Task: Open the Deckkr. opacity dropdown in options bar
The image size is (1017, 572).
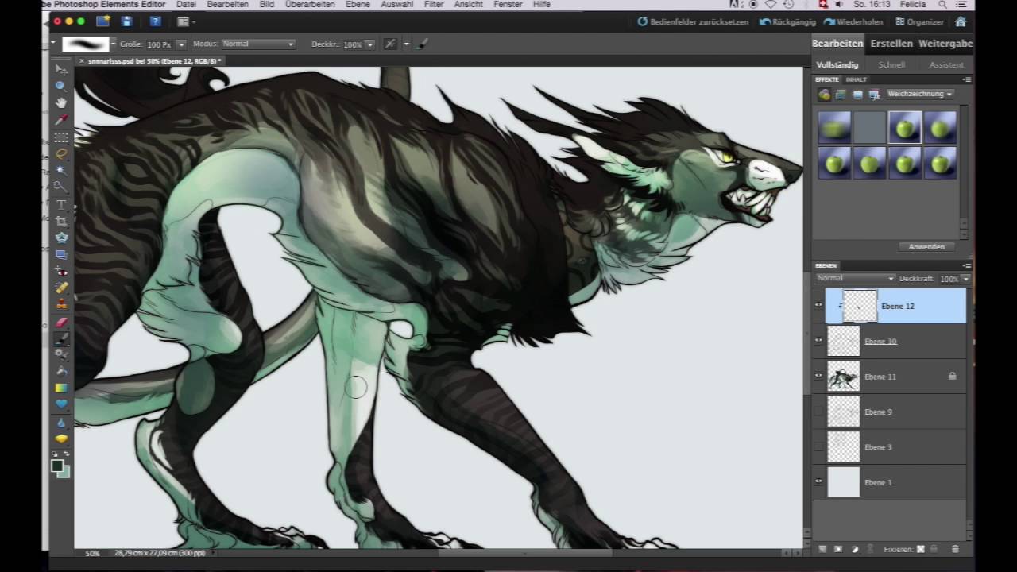Action: coord(369,44)
